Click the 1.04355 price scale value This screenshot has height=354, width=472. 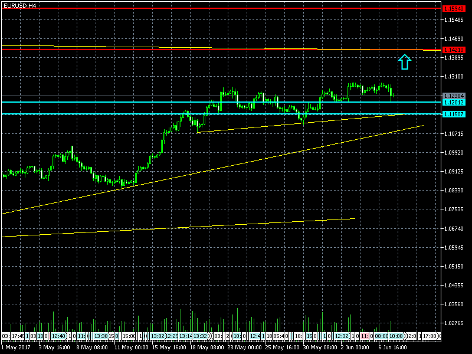[454, 286]
